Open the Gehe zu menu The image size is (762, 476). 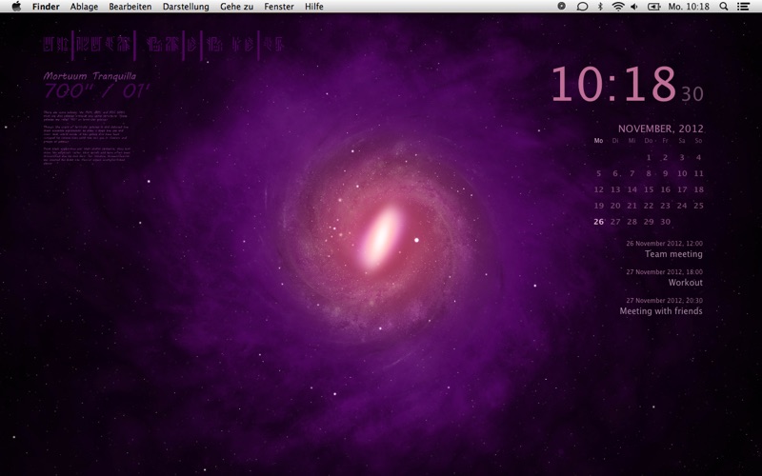236,7
